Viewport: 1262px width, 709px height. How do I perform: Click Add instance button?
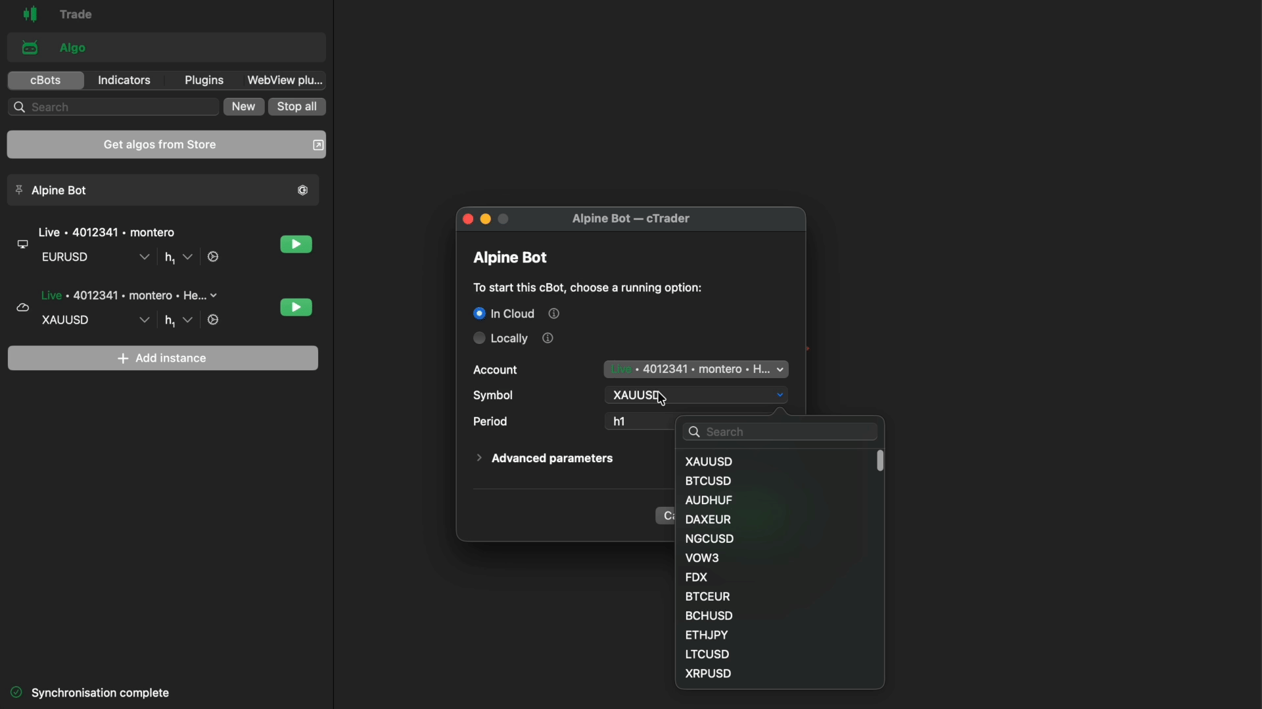tap(163, 359)
